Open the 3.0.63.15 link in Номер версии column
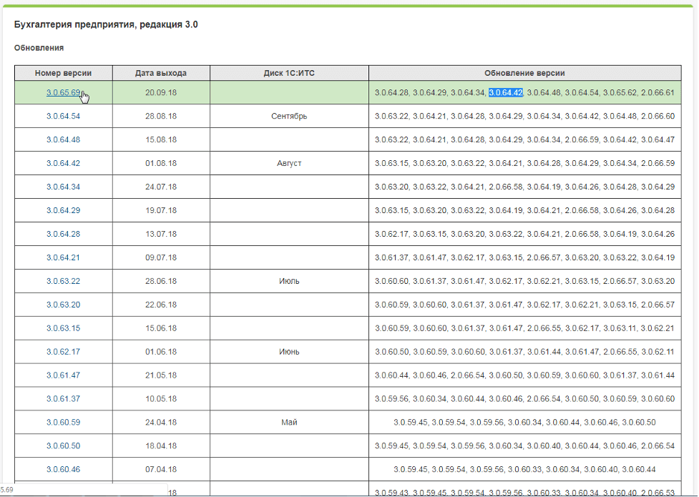The height and width of the screenshot is (497, 699). click(63, 328)
